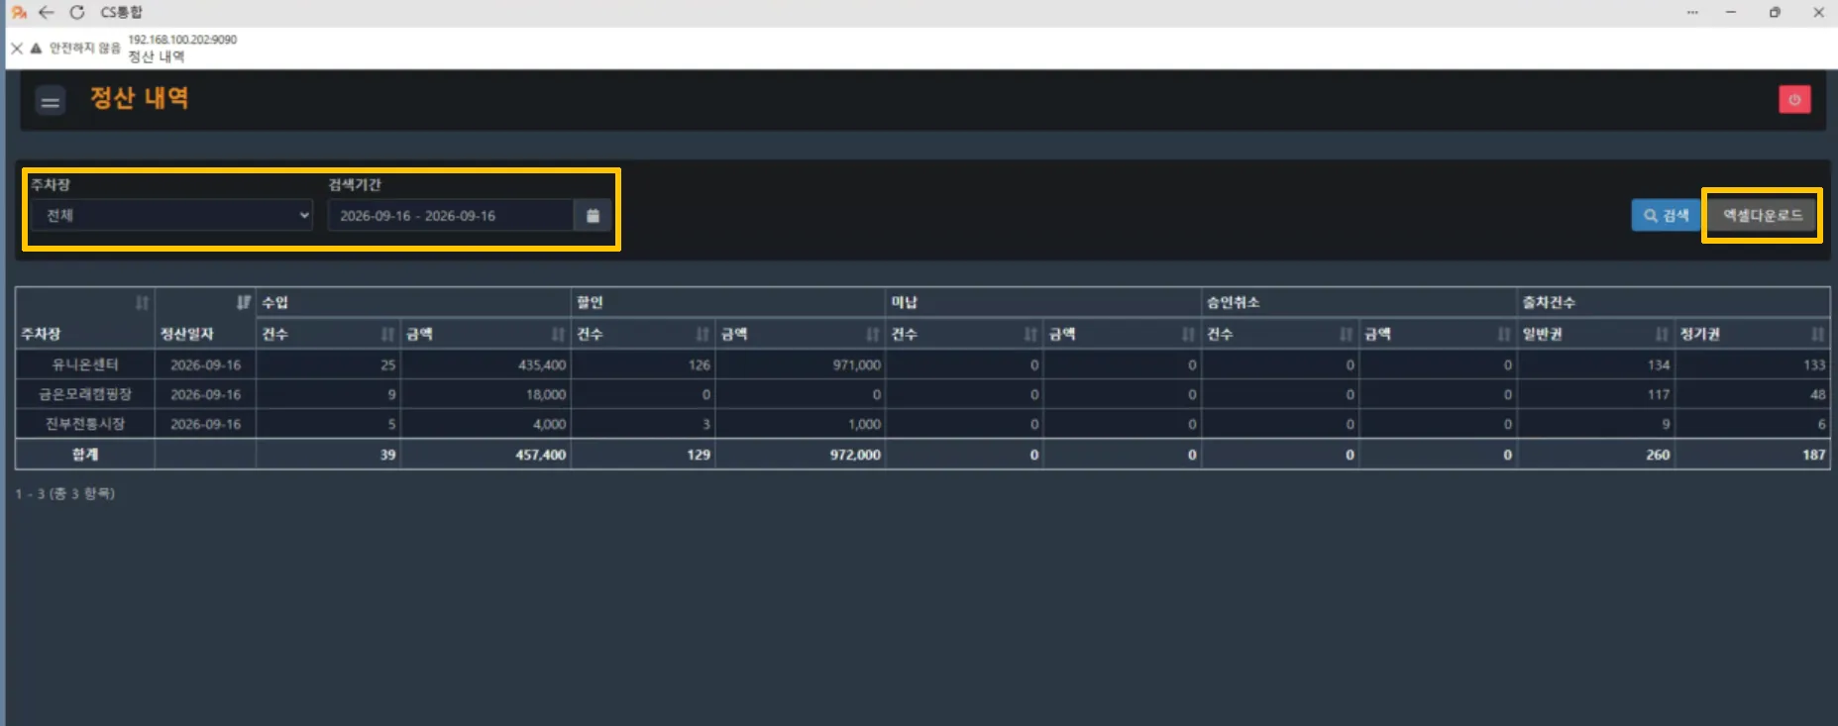
Task: Click the 435,400 amount cell
Action: (x=486, y=364)
